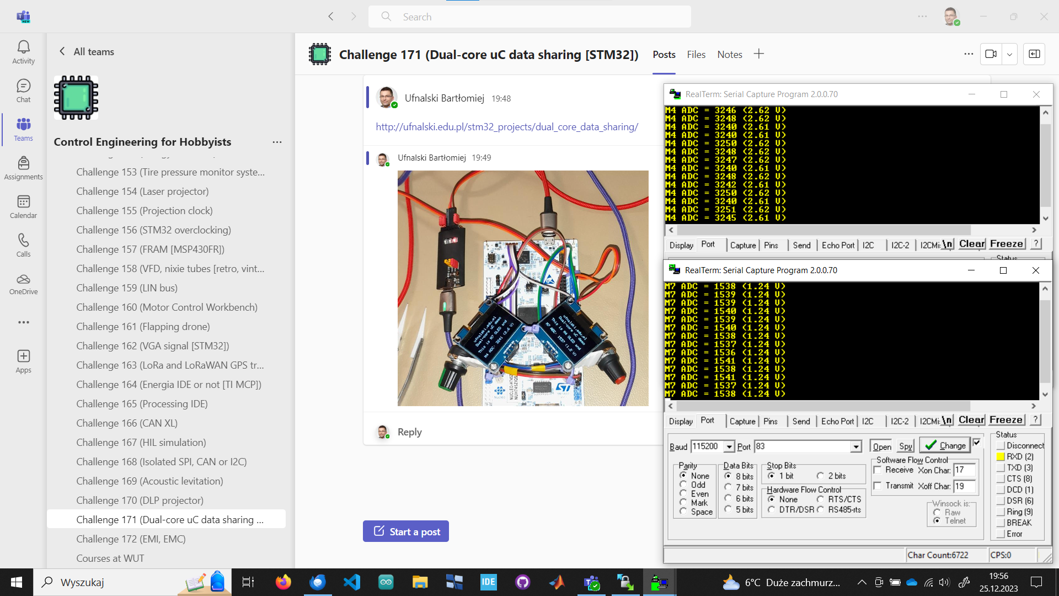Open the dual_core_data_sharing project link
The height and width of the screenshot is (596, 1059).
507,127
